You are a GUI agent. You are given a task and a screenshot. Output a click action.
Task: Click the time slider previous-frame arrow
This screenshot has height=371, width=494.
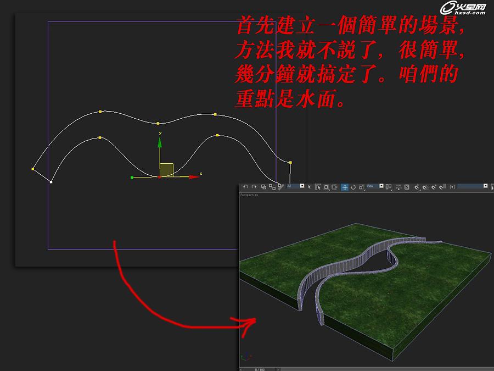coord(242,369)
